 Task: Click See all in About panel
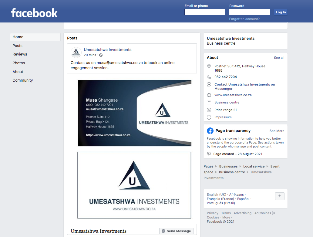tap(279, 58)
